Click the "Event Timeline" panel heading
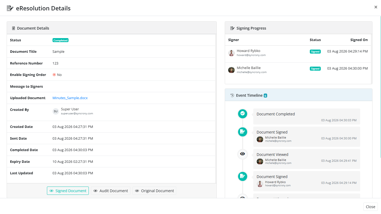This screenshot has width=381, height=214. [249, 95]
